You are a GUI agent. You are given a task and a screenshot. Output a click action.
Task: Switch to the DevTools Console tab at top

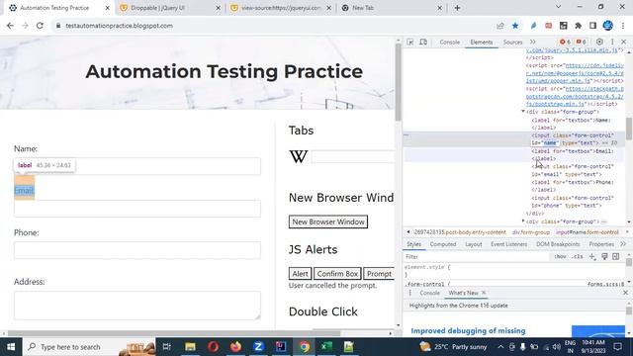[x=449, y=42]
